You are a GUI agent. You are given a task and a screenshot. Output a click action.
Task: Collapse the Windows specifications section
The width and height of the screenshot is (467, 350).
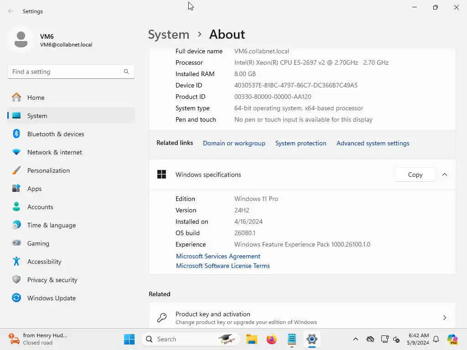[445, 175]
